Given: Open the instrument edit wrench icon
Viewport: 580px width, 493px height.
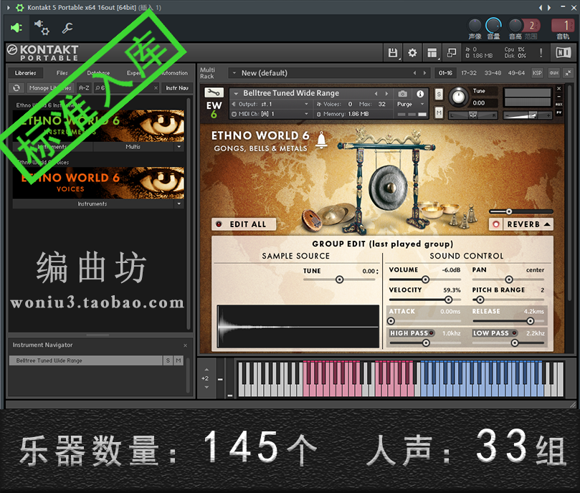Looking at the screenshot, I should (x=214, y=93).
